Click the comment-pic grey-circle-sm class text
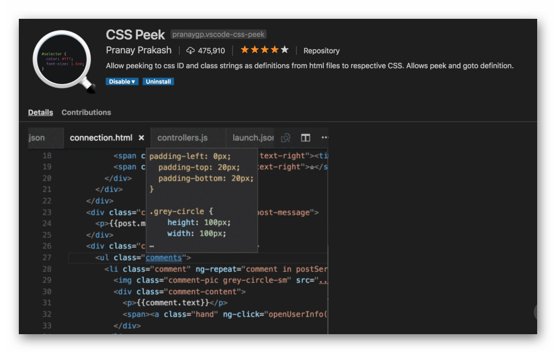This screenshot has height=353, width=556. (228, 280)
